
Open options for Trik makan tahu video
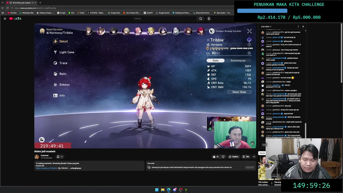click(x=272, y=183)
